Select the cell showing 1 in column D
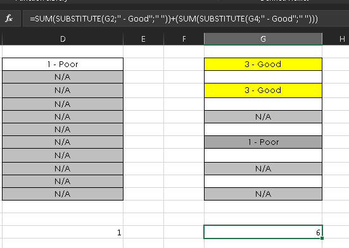 [x=63, y=232]
